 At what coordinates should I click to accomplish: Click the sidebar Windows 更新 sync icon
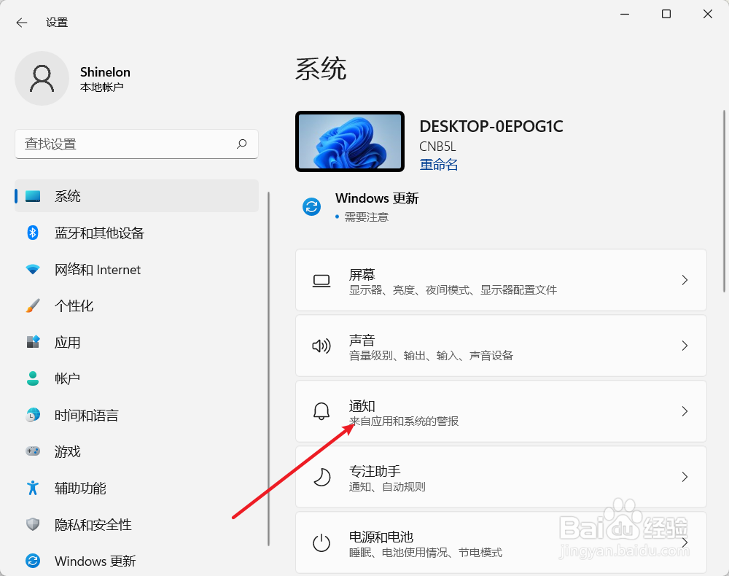tap(33, 561)
